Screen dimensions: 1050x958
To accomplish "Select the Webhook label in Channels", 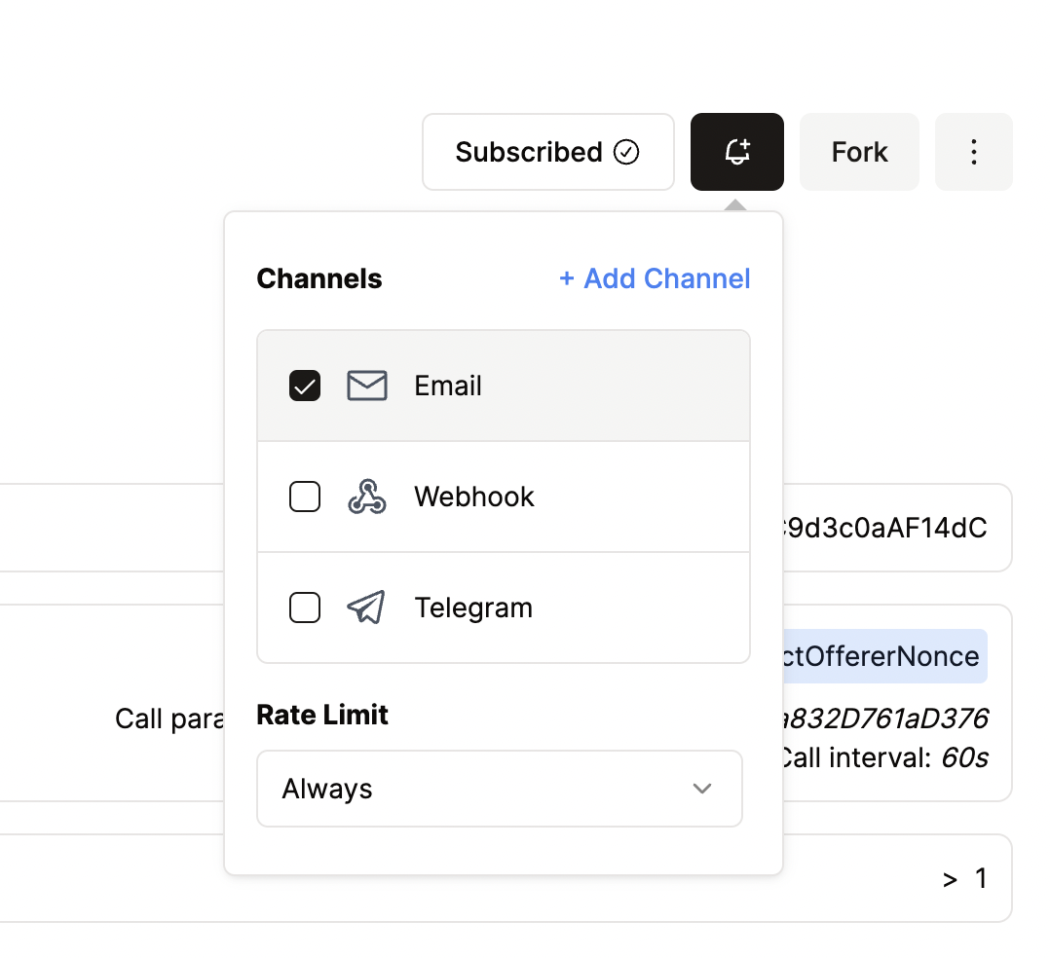I will pos(474,497).
